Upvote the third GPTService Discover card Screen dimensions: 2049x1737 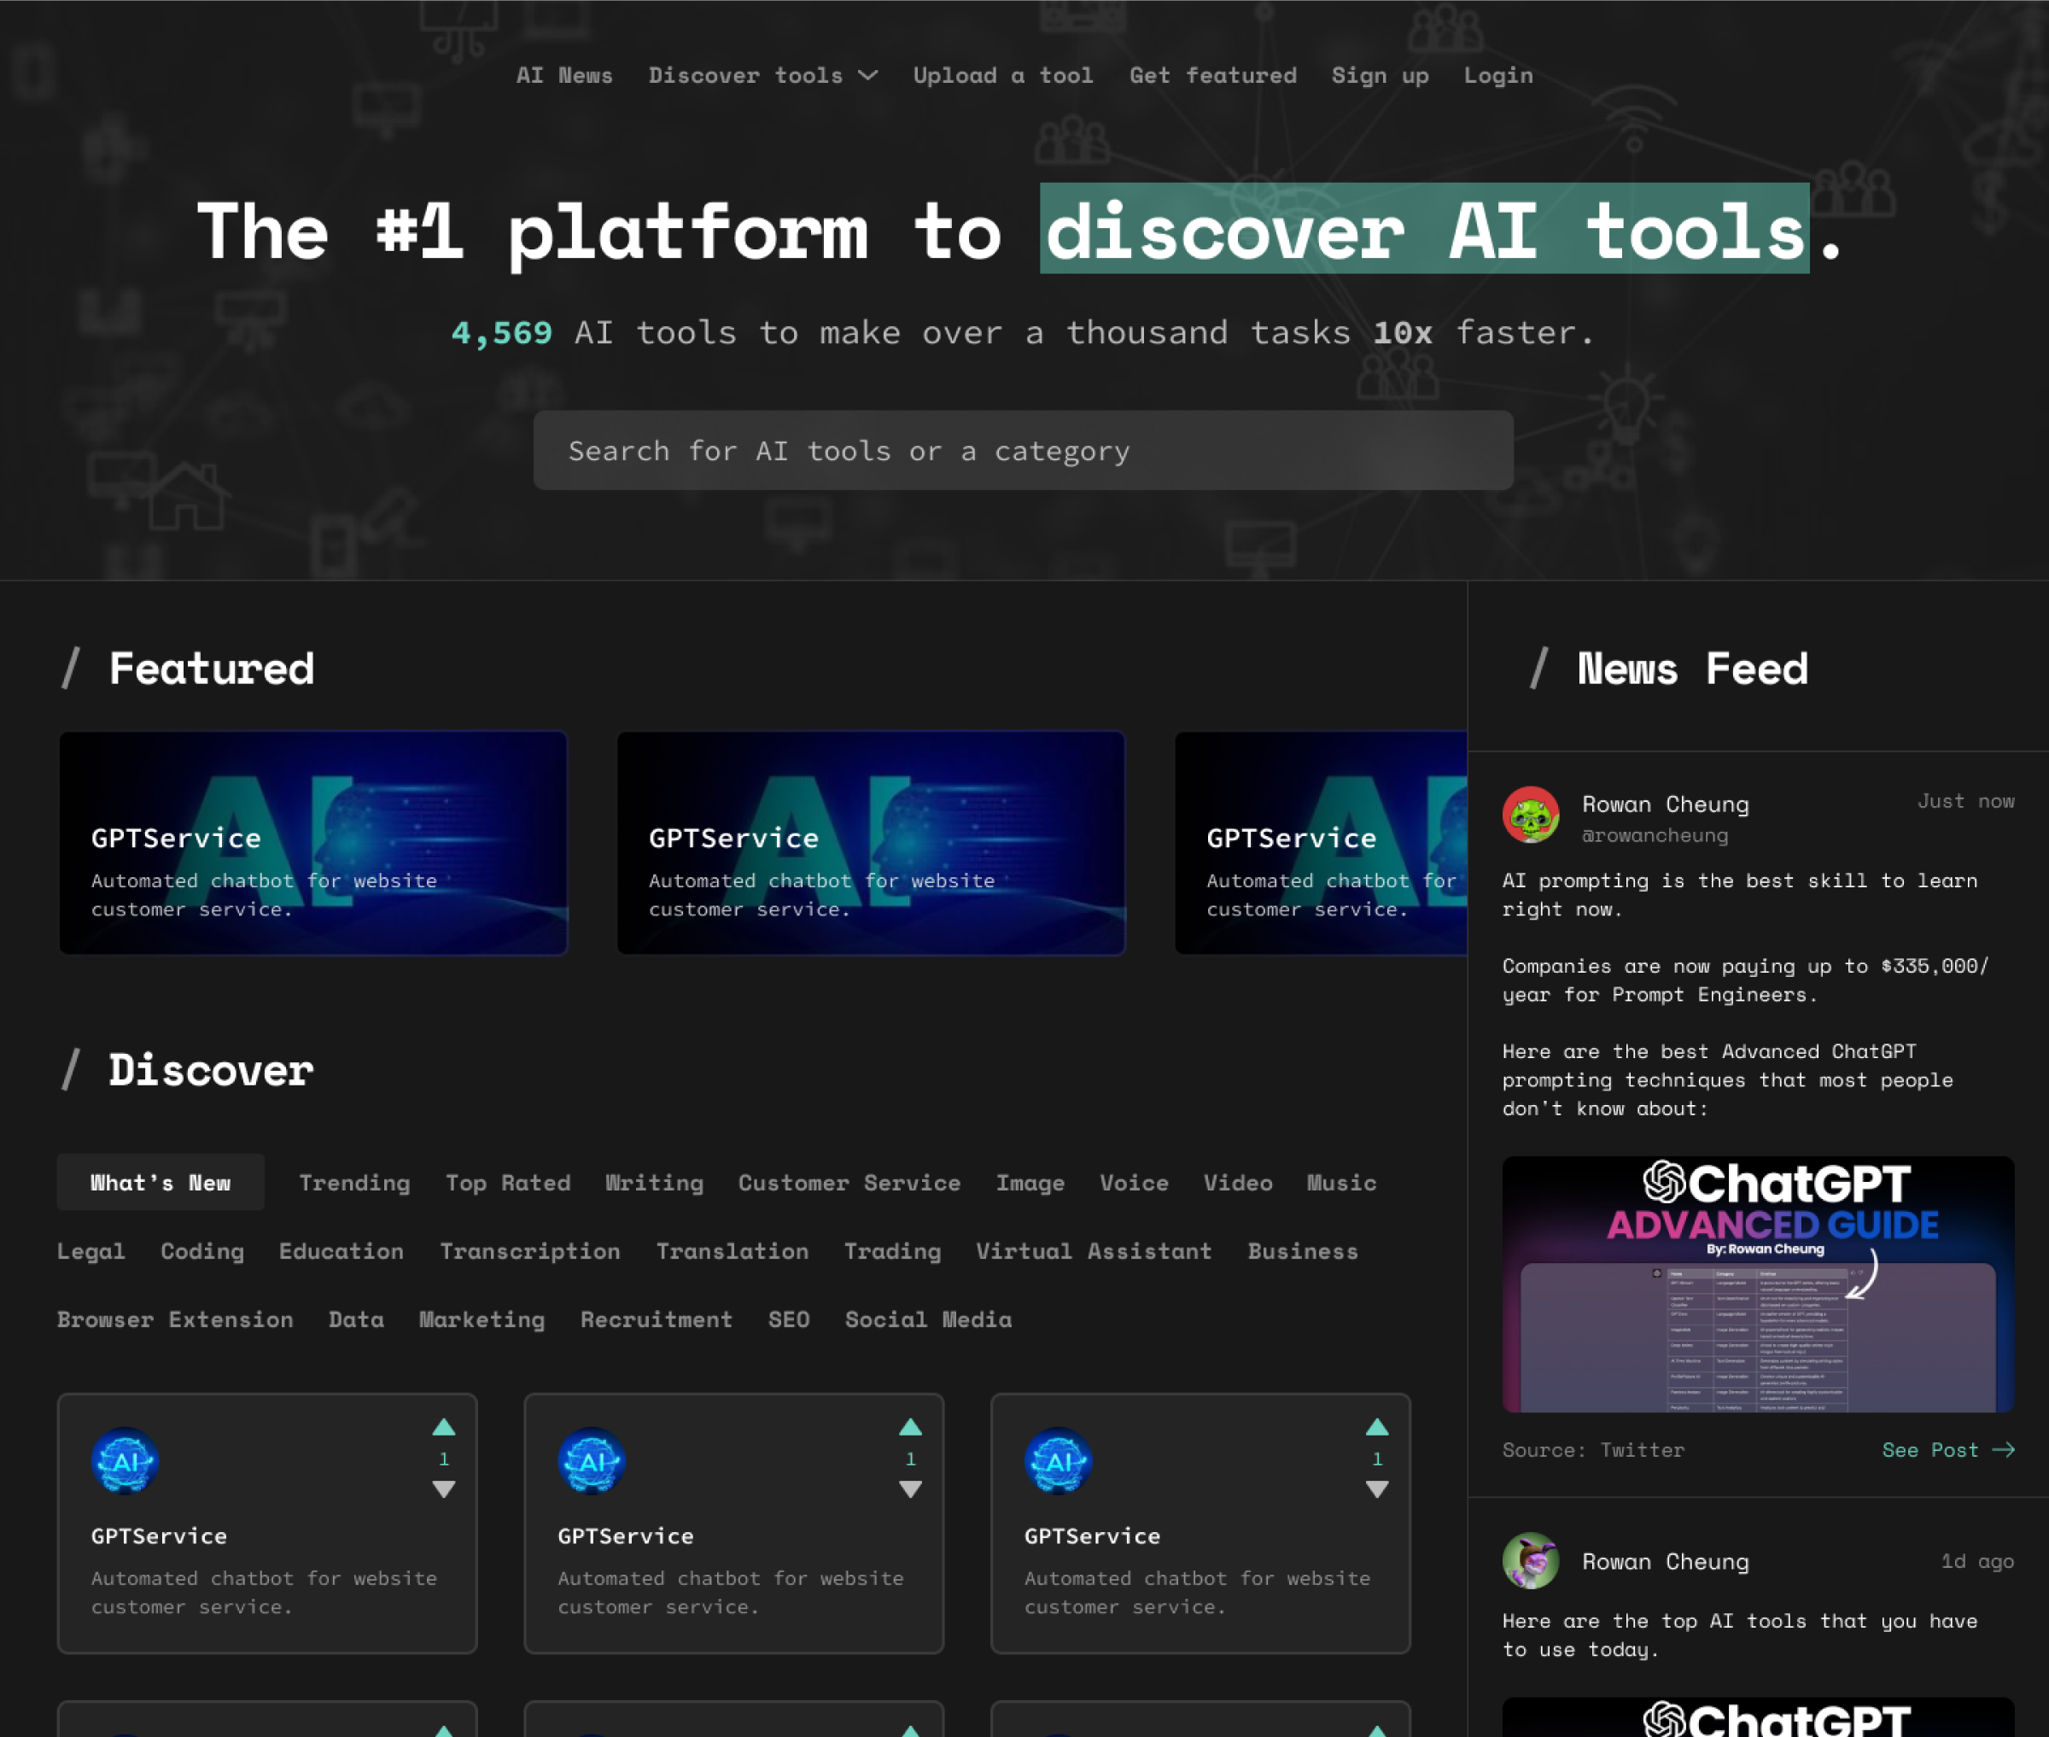click(x=1377, y=1427)
